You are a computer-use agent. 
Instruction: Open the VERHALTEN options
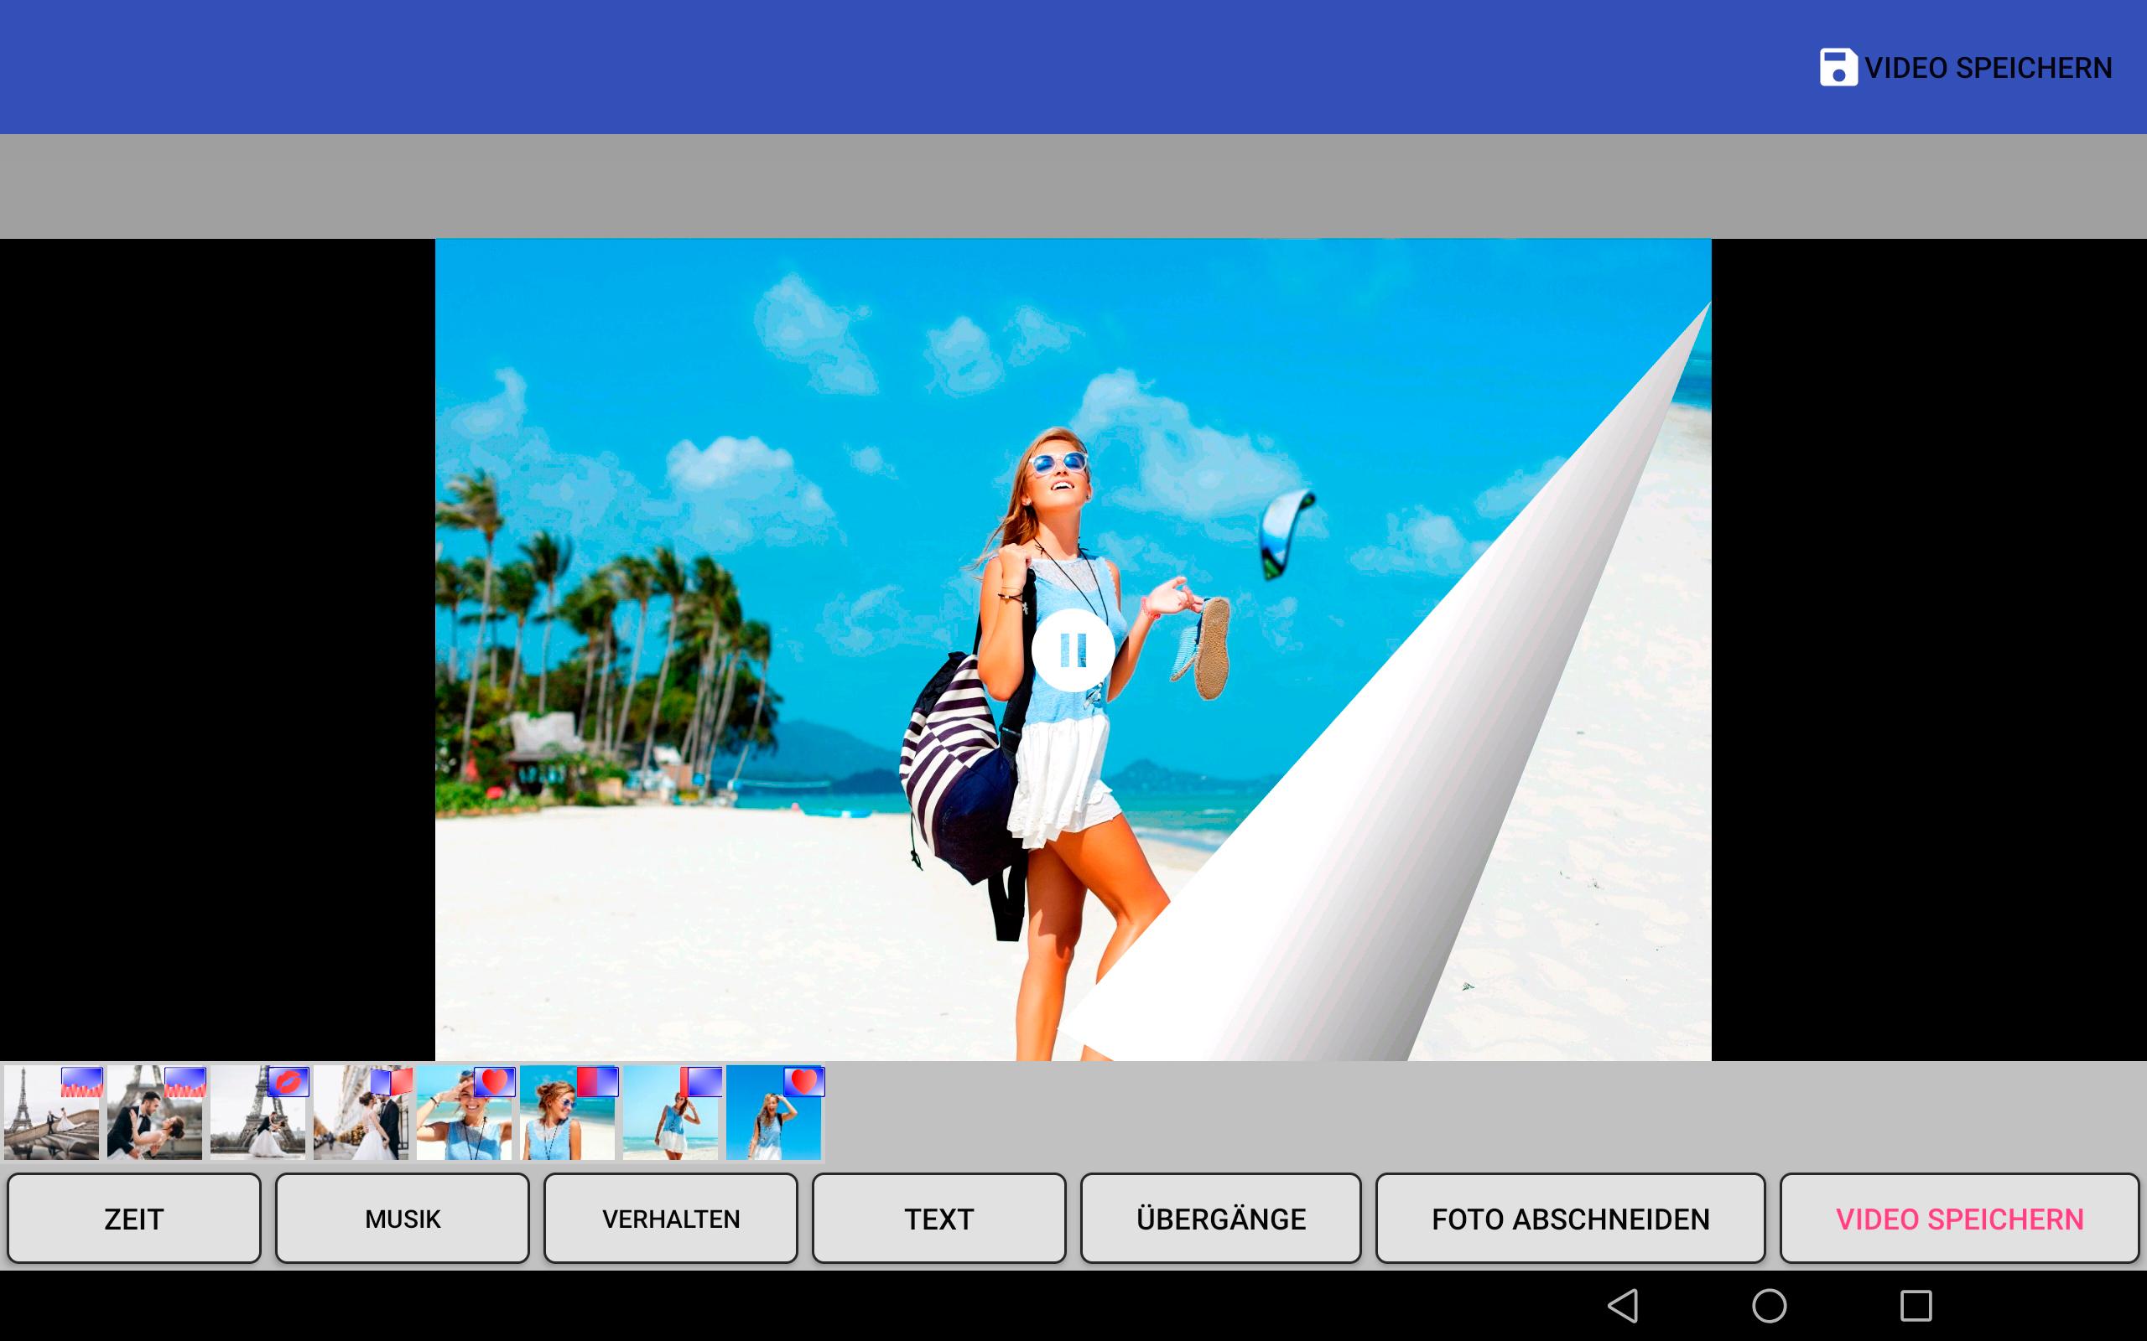point(671,1218)
